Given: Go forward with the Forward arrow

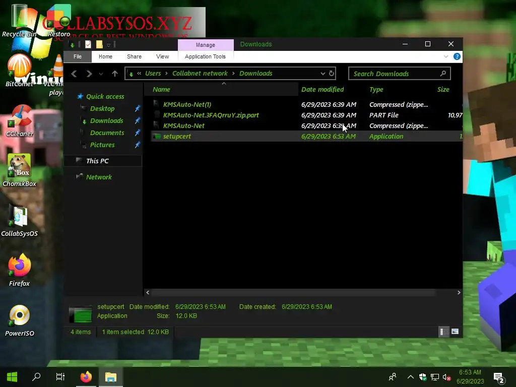Looking at the screenshot, I should pyautogui.click(x=89, y=74).
